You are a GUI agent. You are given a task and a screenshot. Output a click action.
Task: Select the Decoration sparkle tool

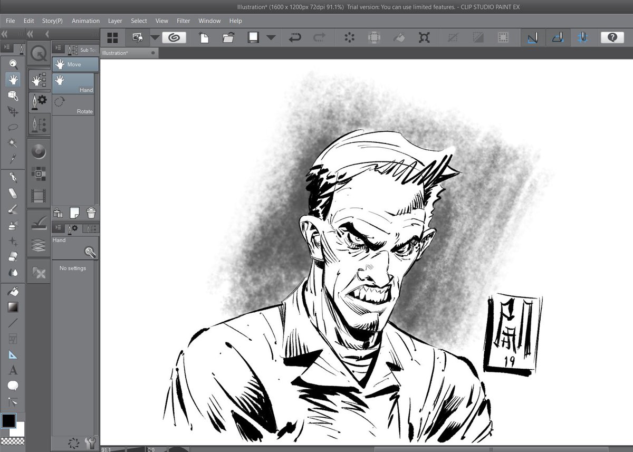coord(13,242)
